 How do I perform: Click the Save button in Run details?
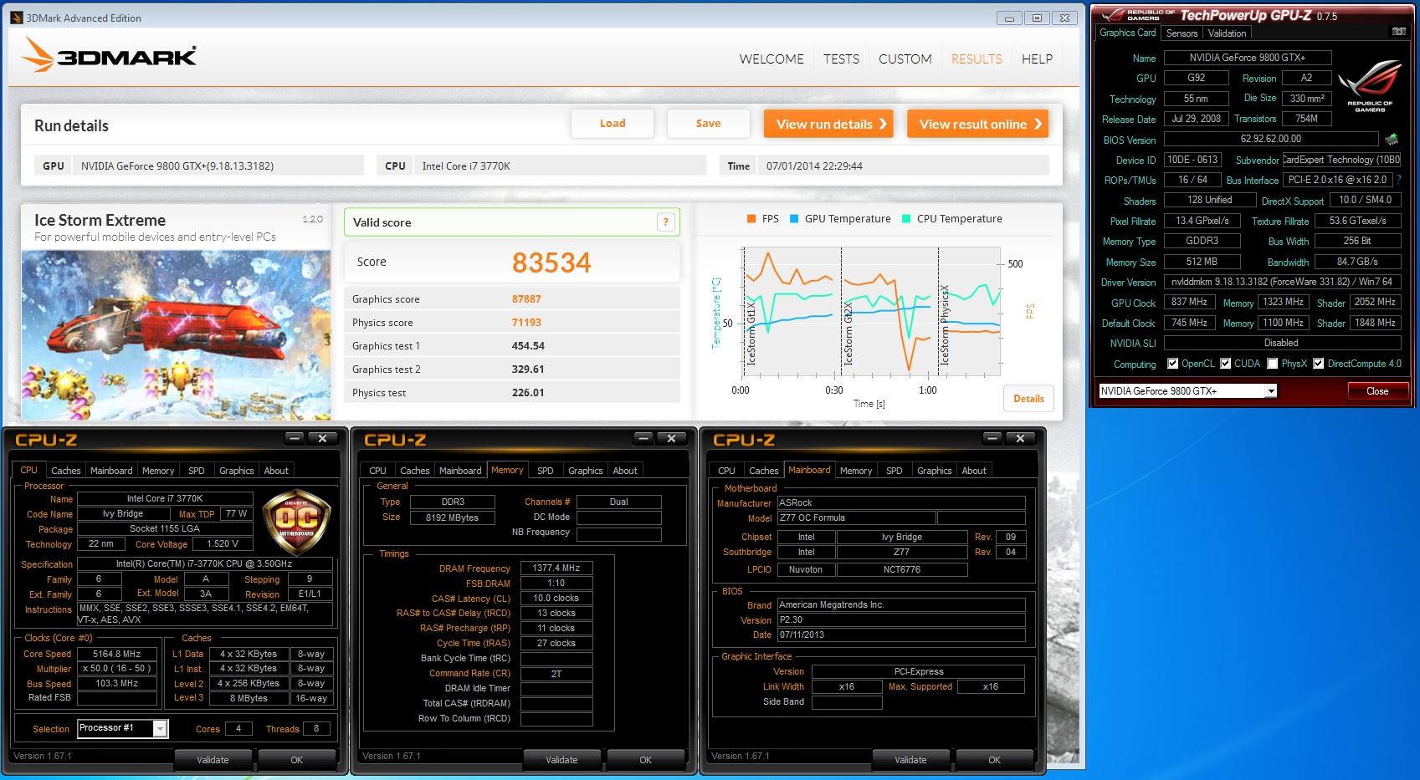click(708, 123)
